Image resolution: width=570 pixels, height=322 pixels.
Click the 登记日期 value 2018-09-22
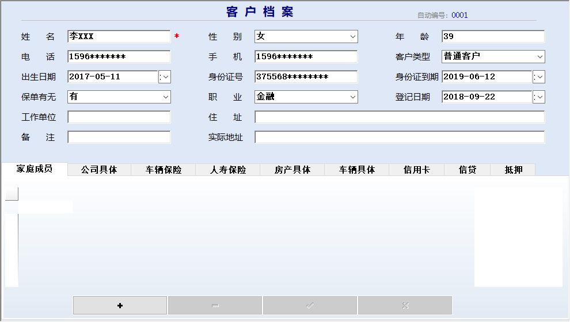click(469, 97)
